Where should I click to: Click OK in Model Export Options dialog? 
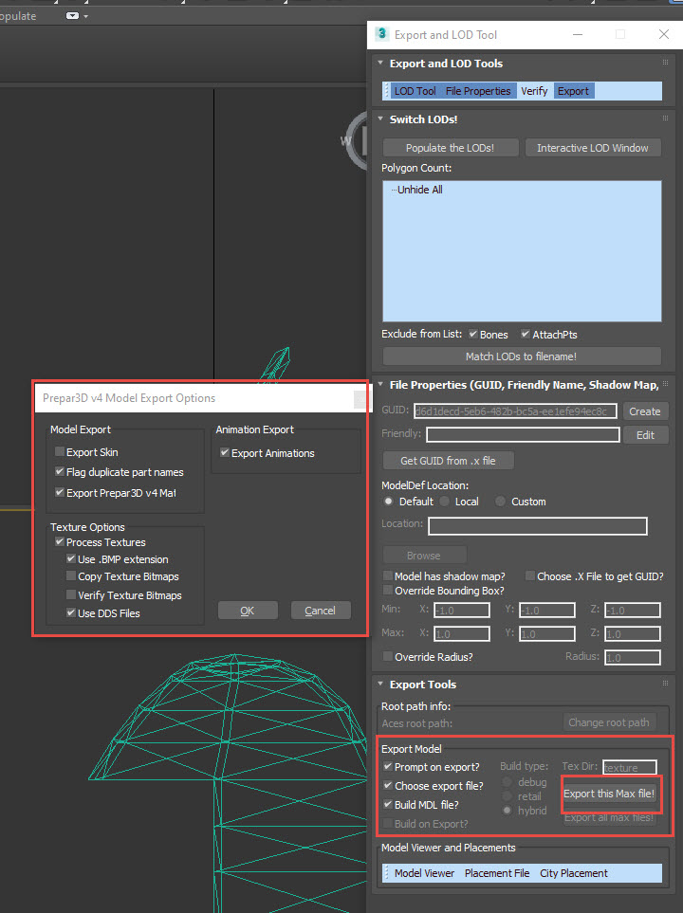pos(247,611)
